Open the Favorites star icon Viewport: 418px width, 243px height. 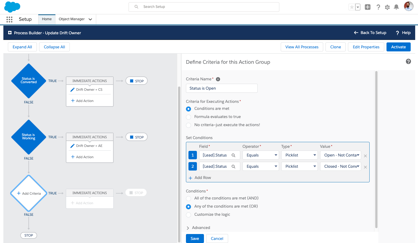click(352, 7)
